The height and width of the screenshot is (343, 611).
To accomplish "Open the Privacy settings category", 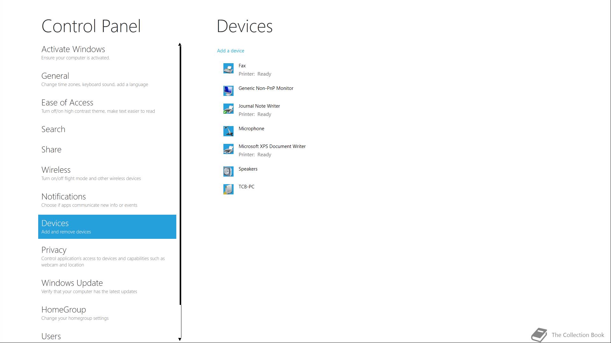I will point(107,257).
